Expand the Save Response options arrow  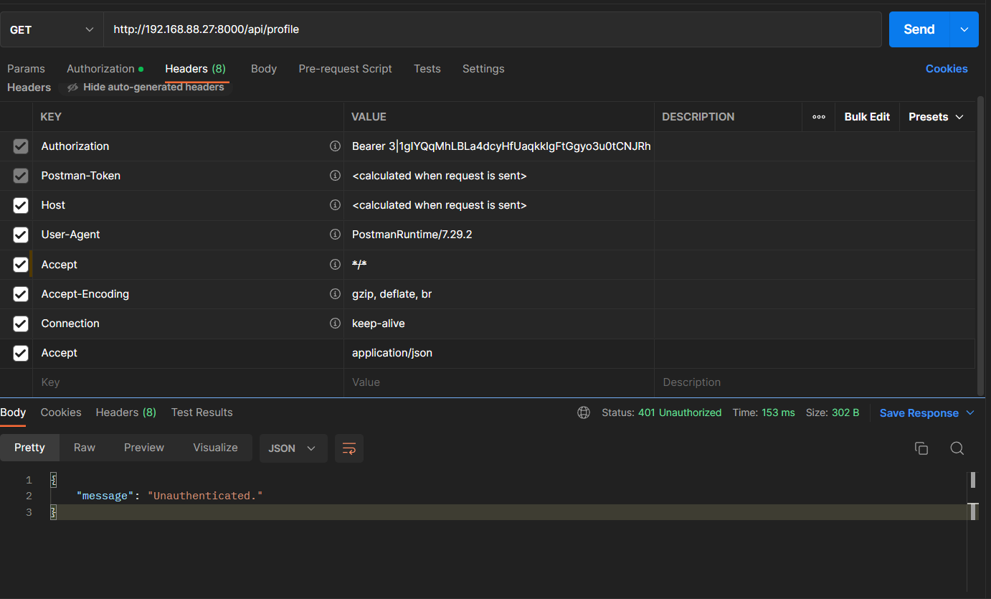coord(970,413)
